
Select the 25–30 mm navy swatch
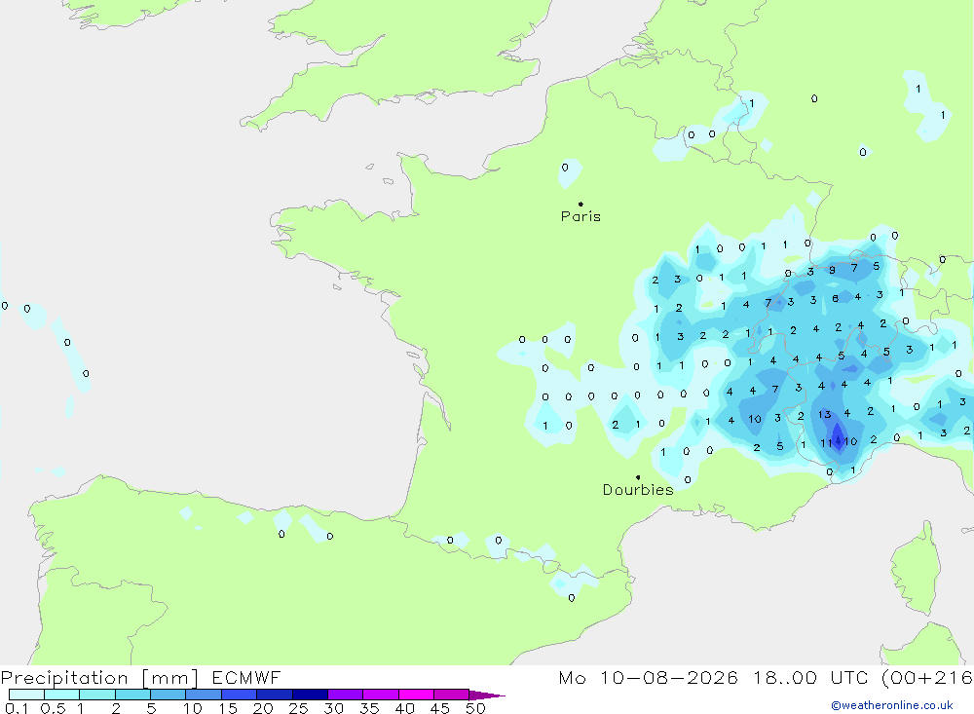pyautogui.click(x=310, y=695)
